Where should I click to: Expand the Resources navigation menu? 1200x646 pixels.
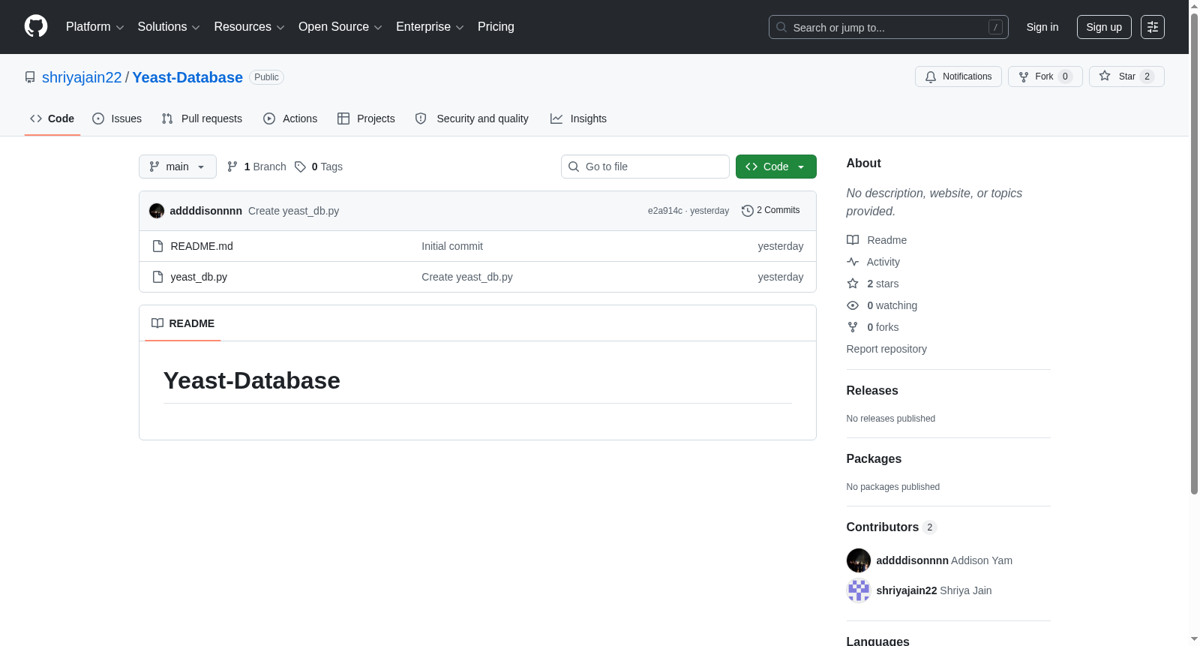click(x=249, y=27)
